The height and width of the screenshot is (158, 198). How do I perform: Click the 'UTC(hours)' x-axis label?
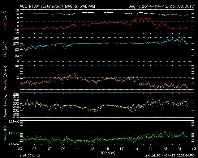click(x=107, y=153)
